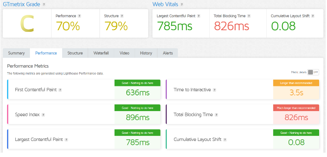The height and width of the screenshot is (157, 327).
Task: Click the Speed Index 896ms value
Action: pyautogui.click(x=138, y=117)
